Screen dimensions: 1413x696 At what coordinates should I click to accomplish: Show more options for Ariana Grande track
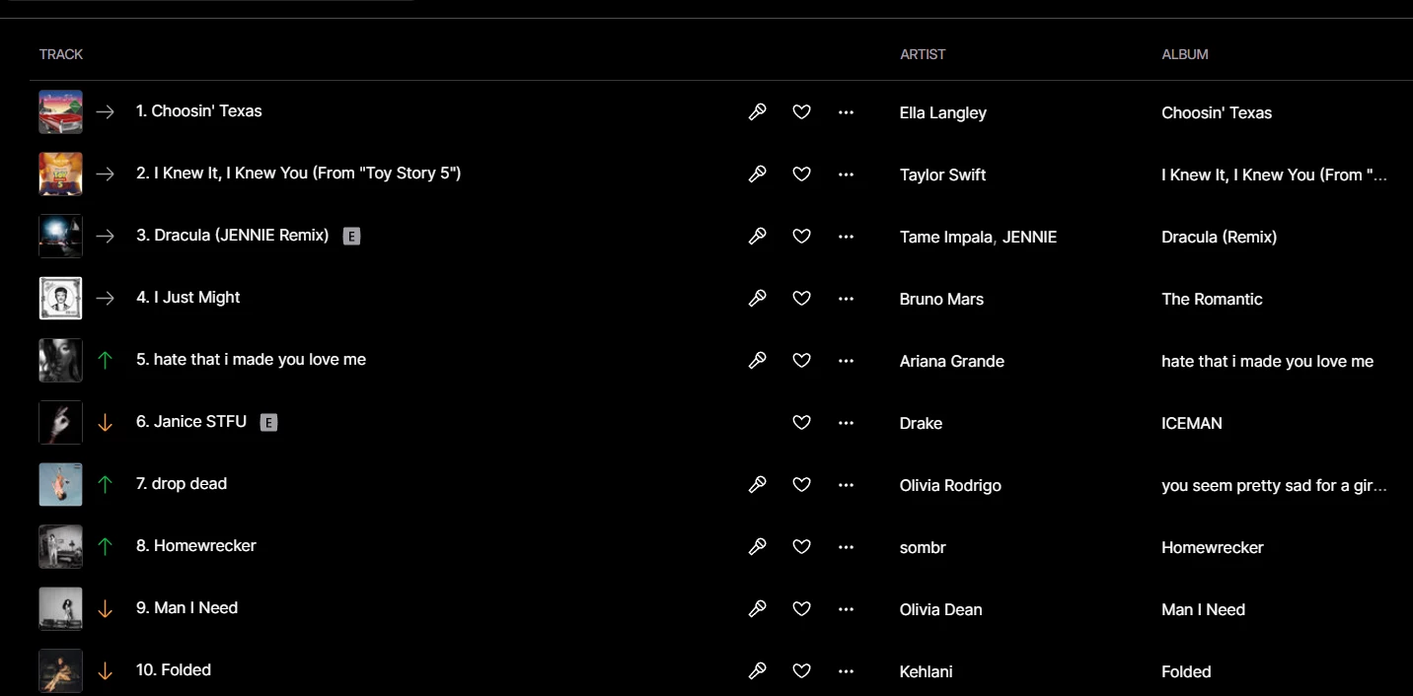tap(846, 361)
